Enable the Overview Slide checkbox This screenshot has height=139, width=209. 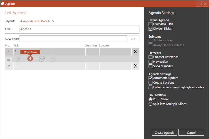click(150, 24)
